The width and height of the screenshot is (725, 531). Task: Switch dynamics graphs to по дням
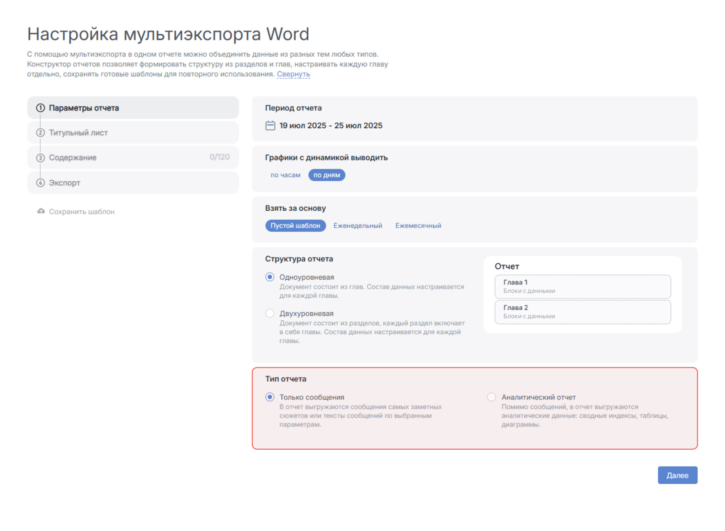(327, 175)
